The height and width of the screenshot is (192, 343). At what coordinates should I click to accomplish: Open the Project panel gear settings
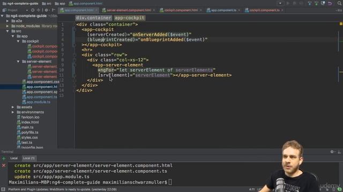tap(46, 10)
